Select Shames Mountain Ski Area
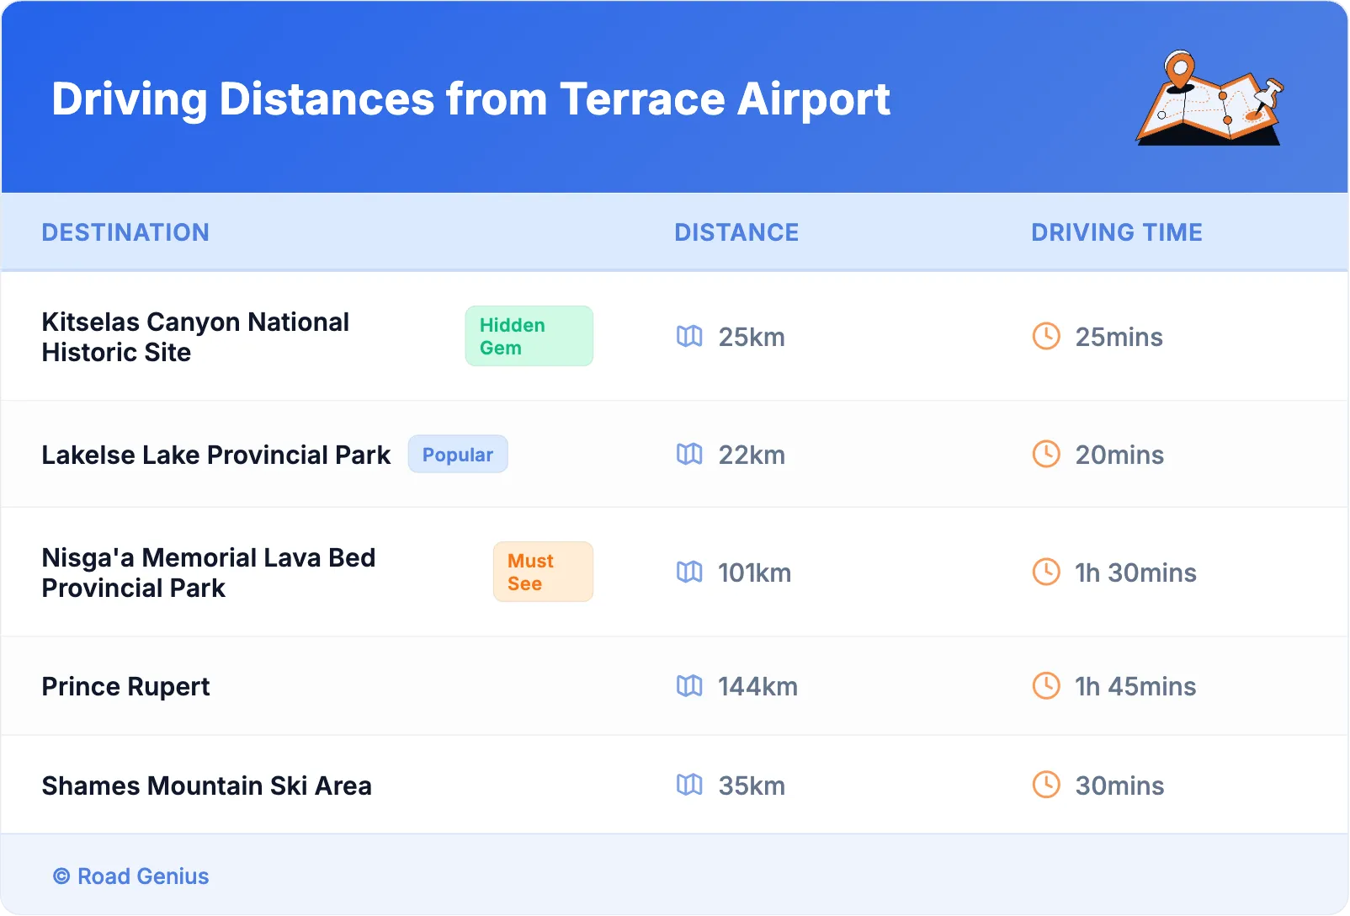Screen dimensions: 1350x916 [207, 786]
